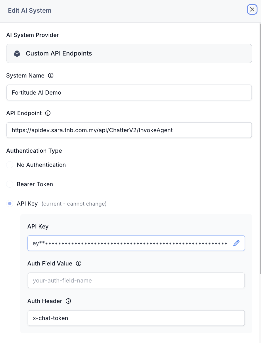Screen dimensions: 261x343
Task: Click into the API Endpoint URL field
Action: pos(129,130)
